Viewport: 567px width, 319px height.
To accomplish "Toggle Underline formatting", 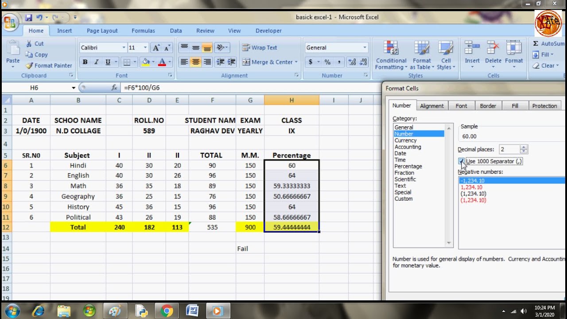I will pyautogui.click(x=108, y=62).
